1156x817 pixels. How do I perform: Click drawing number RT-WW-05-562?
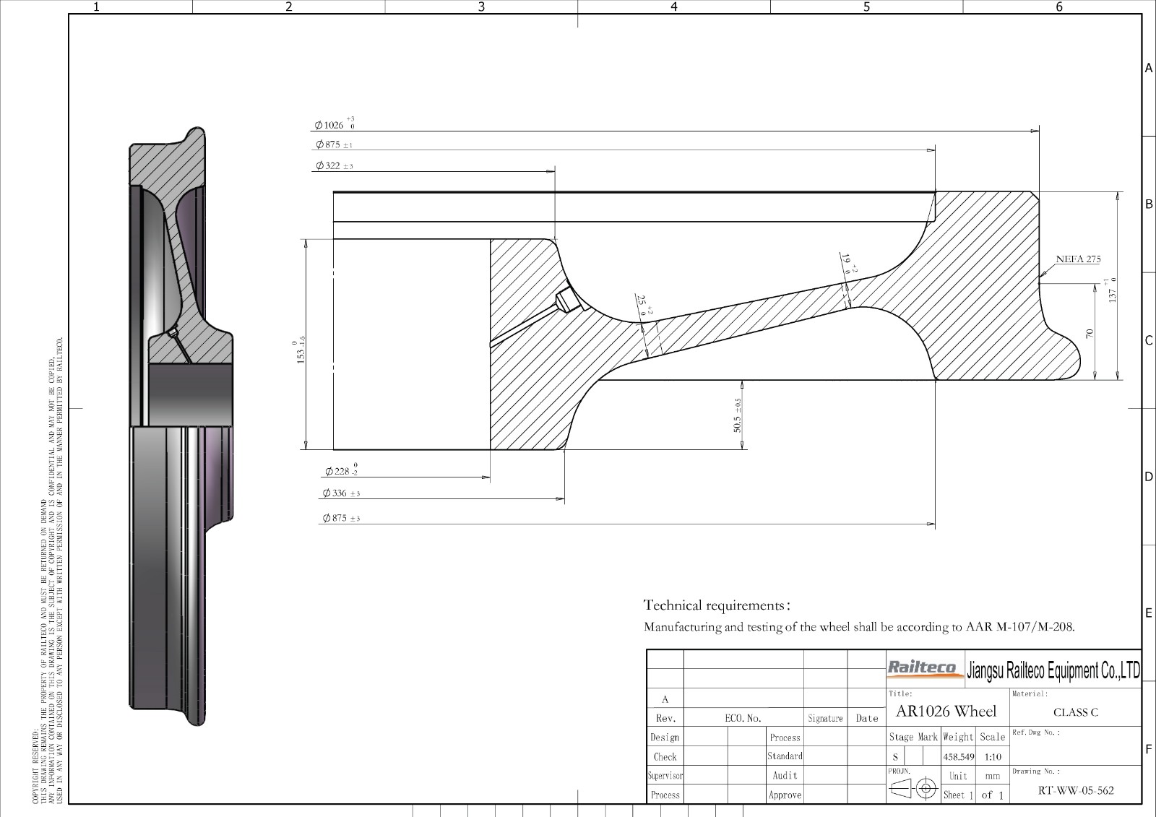(x=1076, y=790)
